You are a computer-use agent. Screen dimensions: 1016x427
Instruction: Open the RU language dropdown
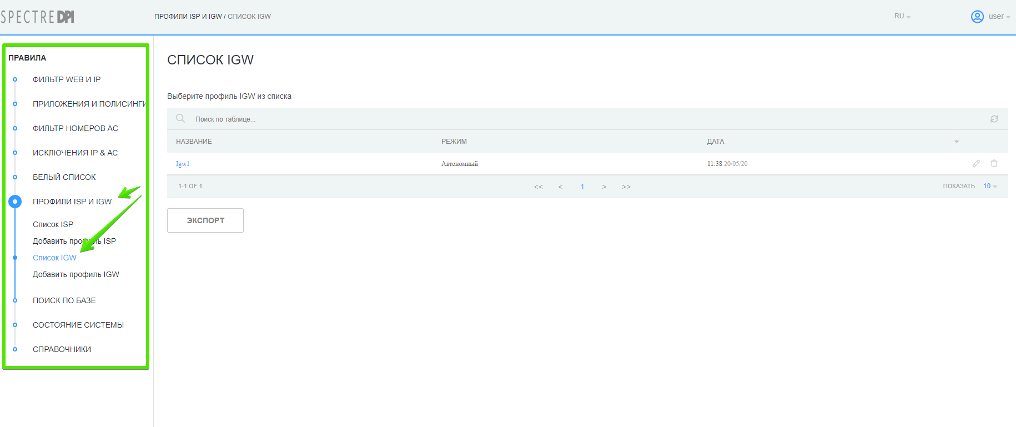click(x=902, y=17)
